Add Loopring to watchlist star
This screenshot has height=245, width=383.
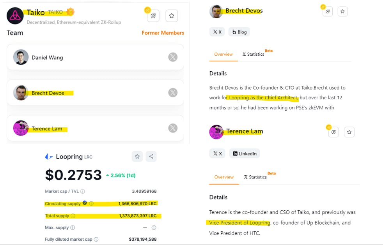point(137,157)
